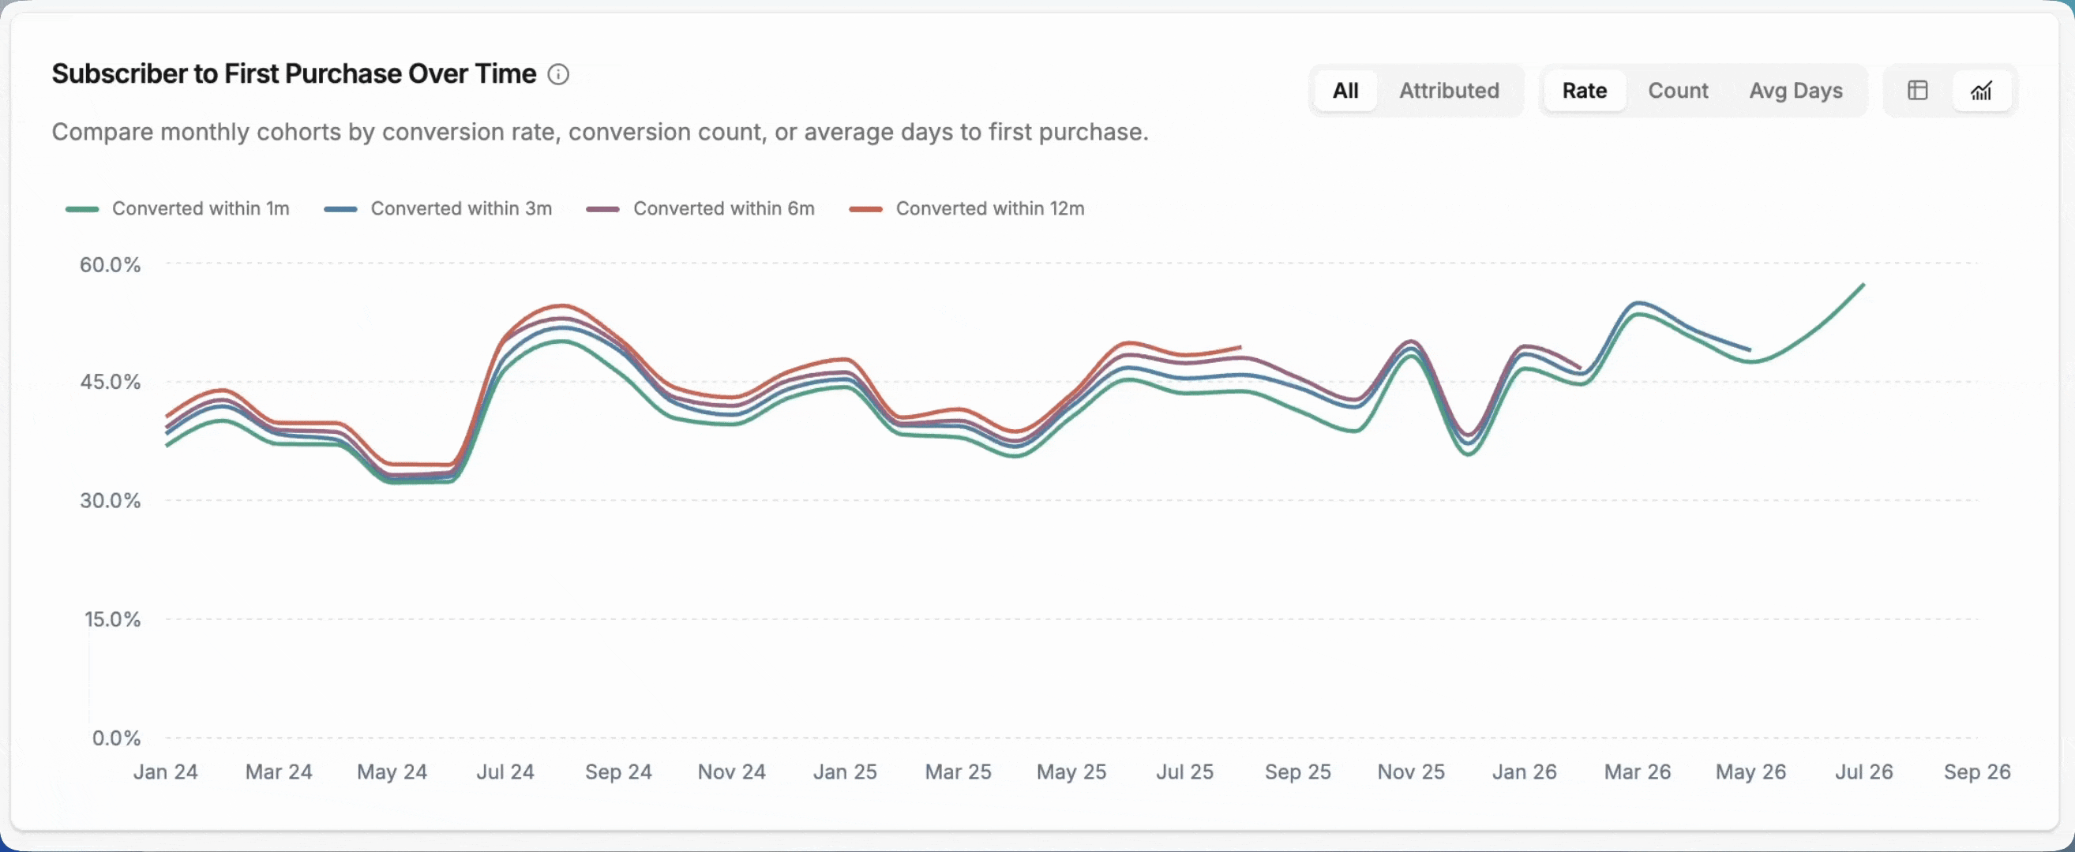Click the Jan 24 x-axis label
This screenshot has width=2075, height=852.
(x=165, y=772)
